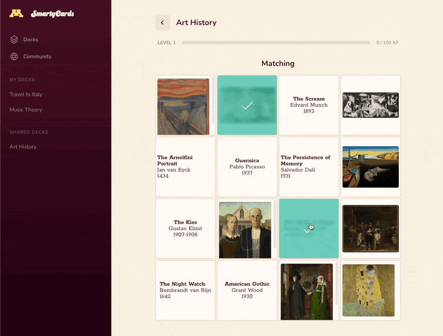443x336 pixels.
Task: Click the Art History page title
Action: click(195, 23)
